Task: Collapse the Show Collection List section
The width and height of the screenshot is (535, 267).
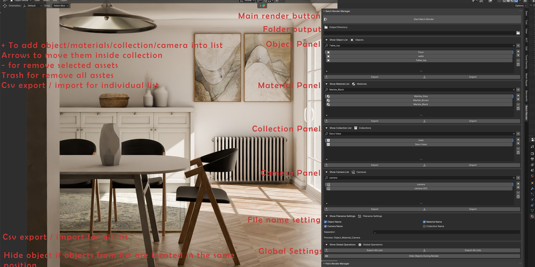Action: (326, 128)
